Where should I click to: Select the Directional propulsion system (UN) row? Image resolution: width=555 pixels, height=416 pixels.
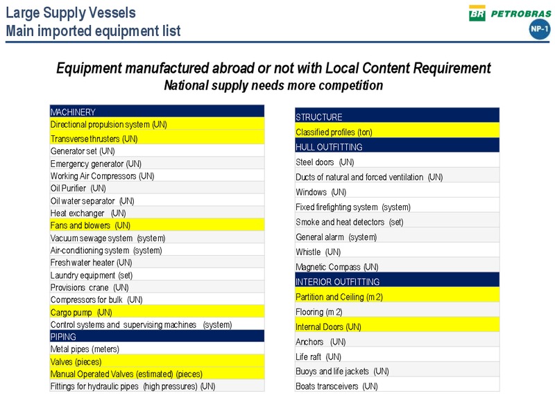(x=157, y=124)
